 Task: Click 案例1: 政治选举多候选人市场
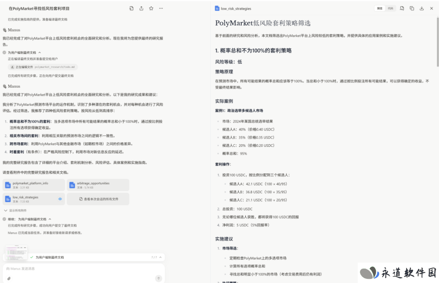[239, 110]
